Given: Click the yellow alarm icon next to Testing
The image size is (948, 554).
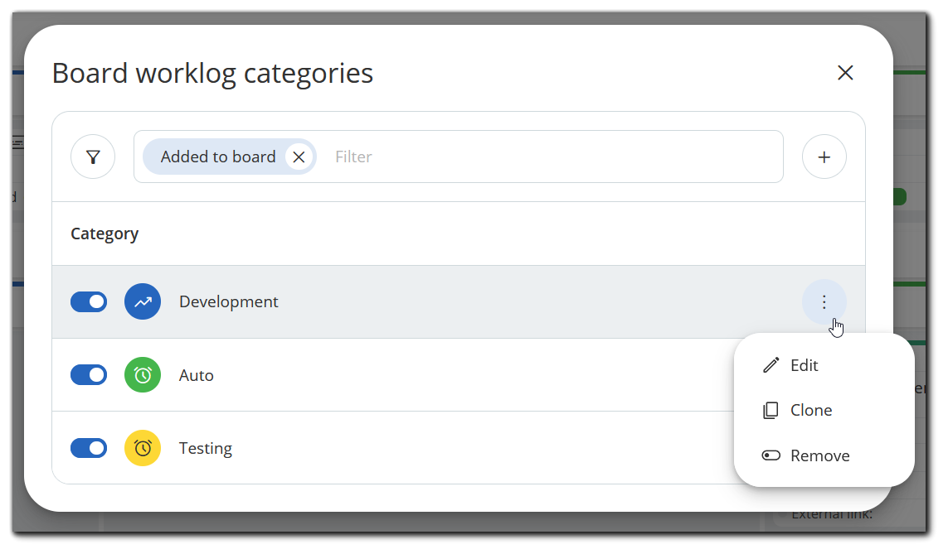Looking at the screenshot, I should (x=142, y=448).
